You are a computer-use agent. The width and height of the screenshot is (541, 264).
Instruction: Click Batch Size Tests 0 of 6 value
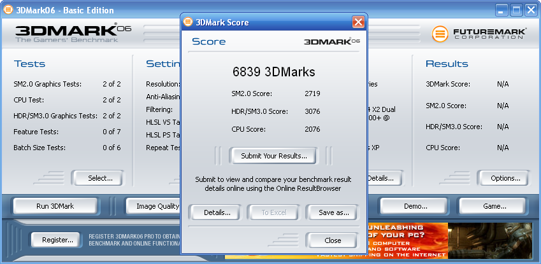pos(112,148)
